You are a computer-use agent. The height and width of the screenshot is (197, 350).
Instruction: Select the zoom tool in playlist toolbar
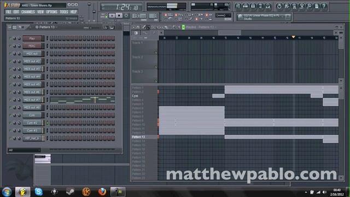pos(174,27)
